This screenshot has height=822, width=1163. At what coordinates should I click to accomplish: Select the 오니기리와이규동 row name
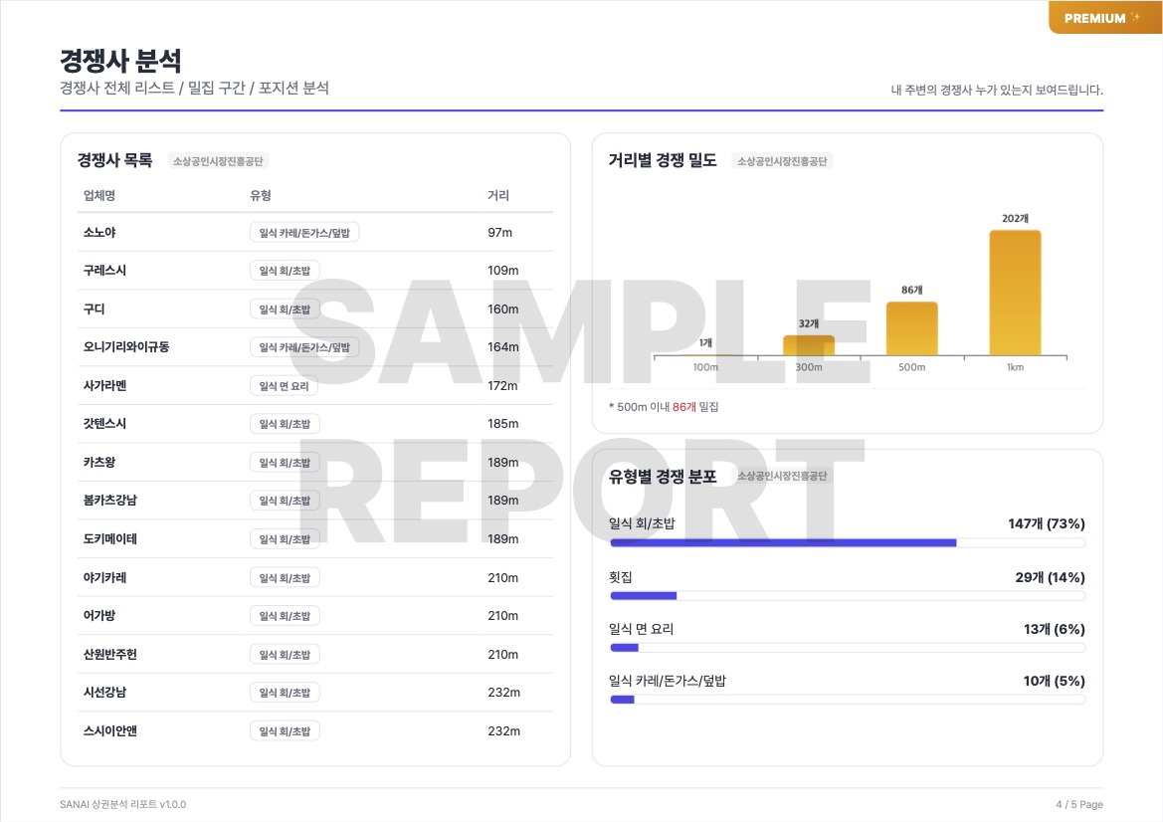126,347
